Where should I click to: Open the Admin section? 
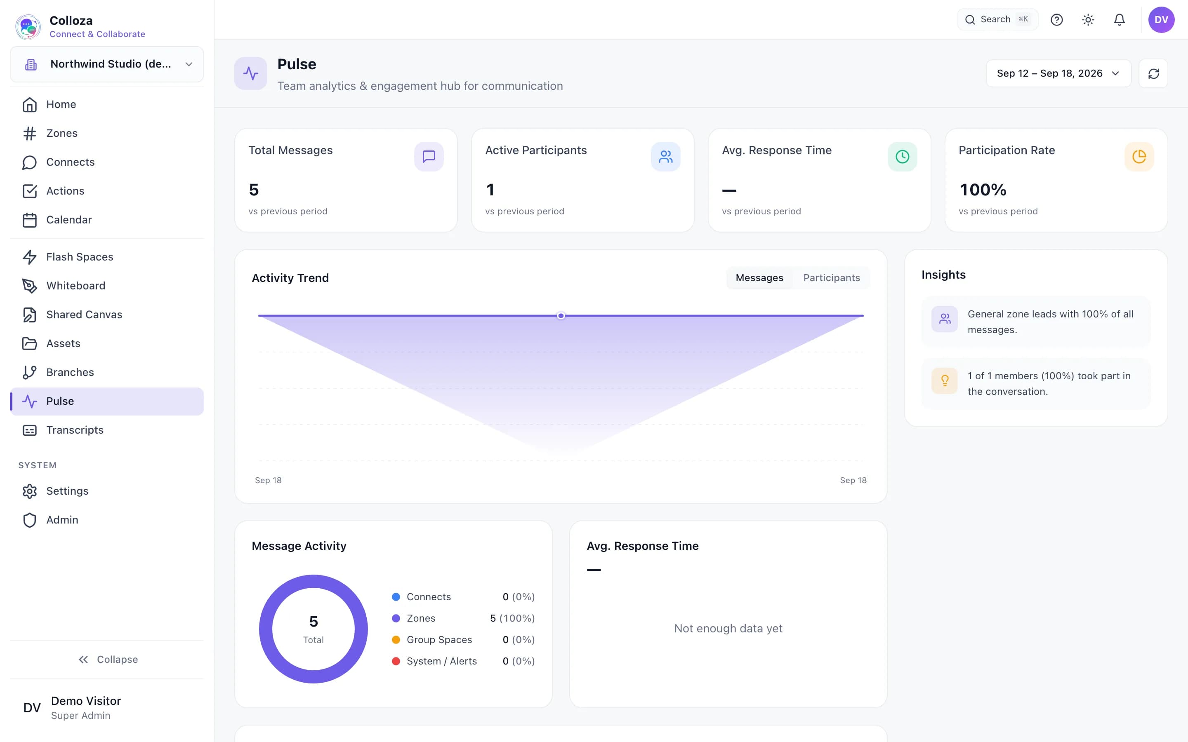point(106,520)
